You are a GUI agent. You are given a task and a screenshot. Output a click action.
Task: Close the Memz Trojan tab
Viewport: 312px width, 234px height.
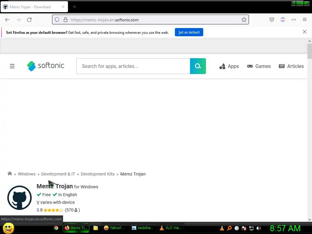coord(63,7)
